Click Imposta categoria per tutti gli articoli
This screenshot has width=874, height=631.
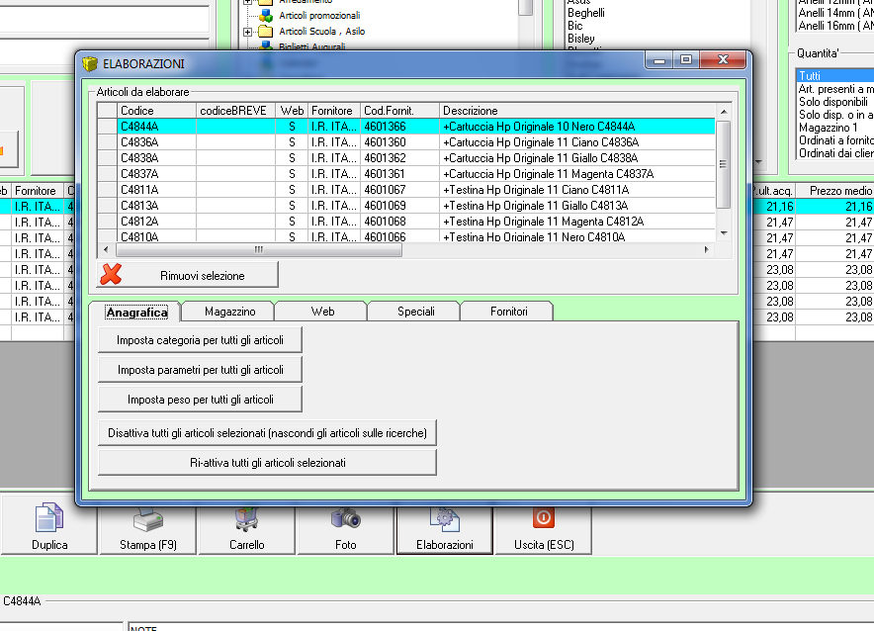200,340
